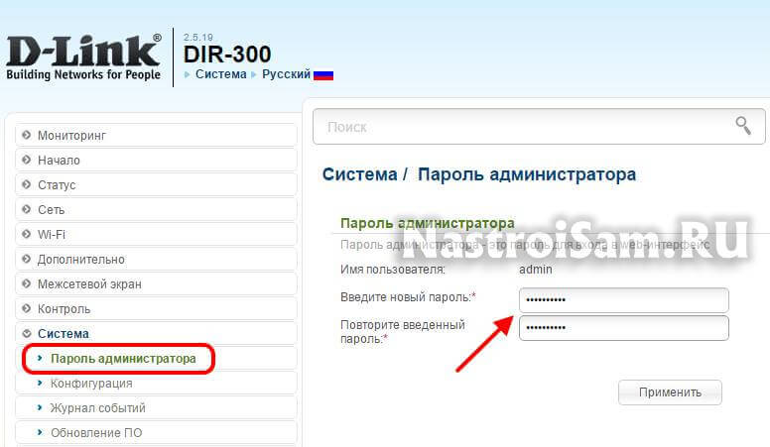This screenshot has width=770, height=447.
Task: Click the Имя пользователя label
Action: coord(393,270)
